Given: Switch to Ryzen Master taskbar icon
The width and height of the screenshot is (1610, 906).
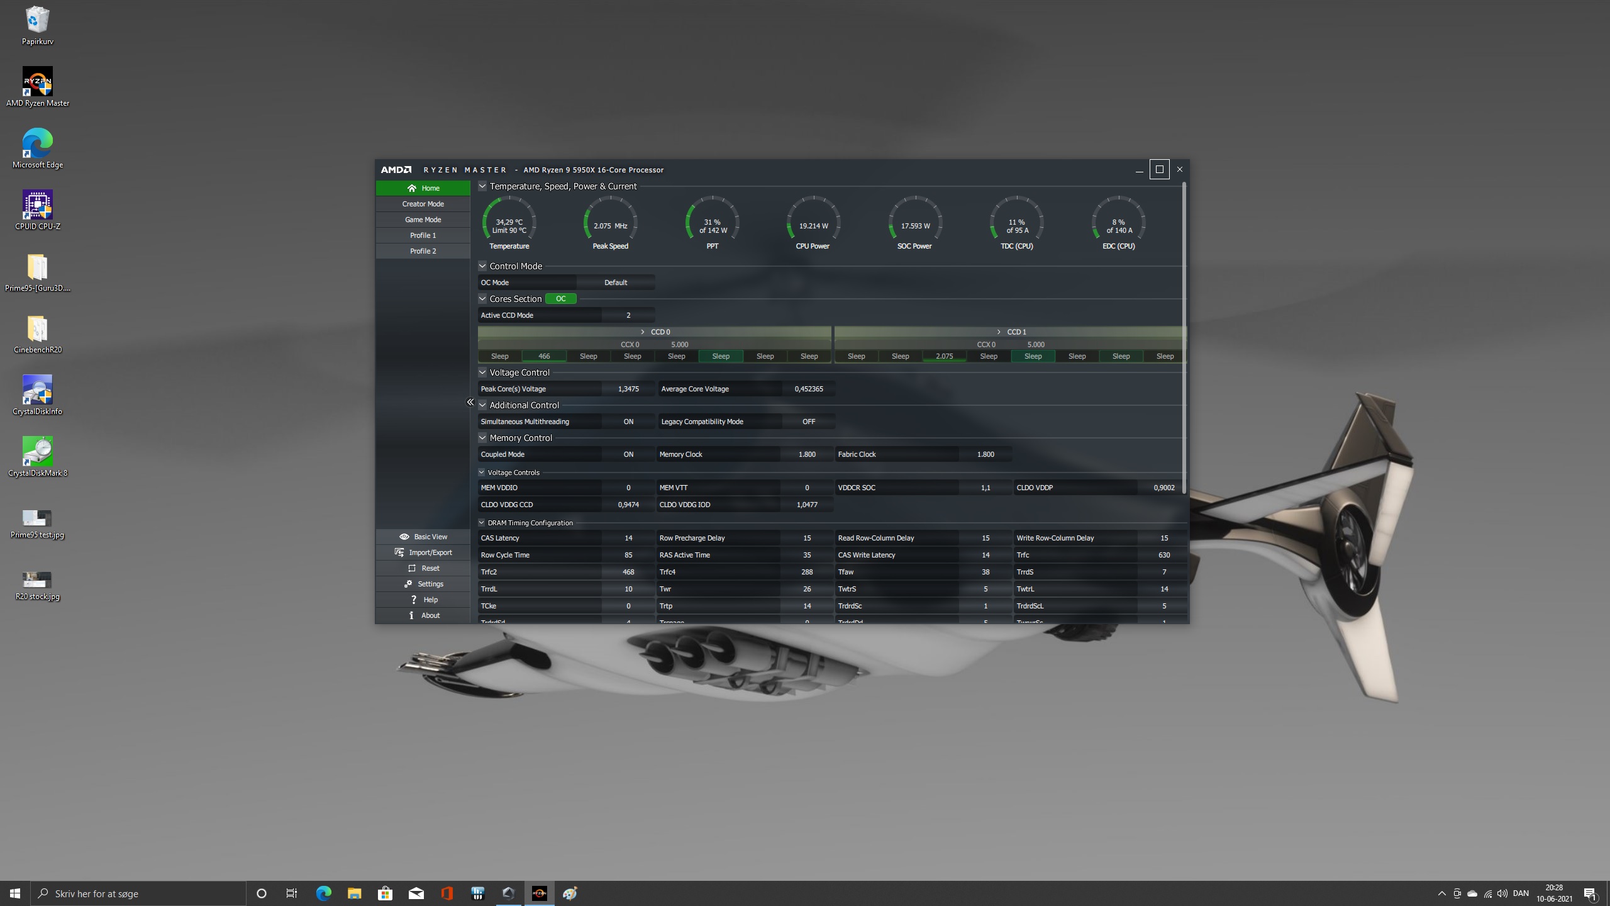Looking at the screenshot, I should [x=539, y=893].
